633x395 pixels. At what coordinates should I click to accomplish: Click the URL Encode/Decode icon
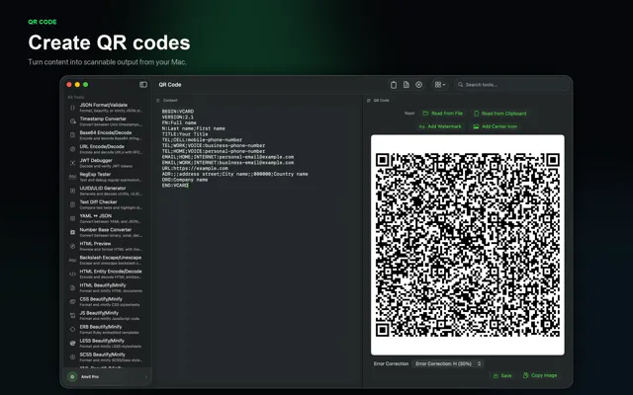(72, 149)
